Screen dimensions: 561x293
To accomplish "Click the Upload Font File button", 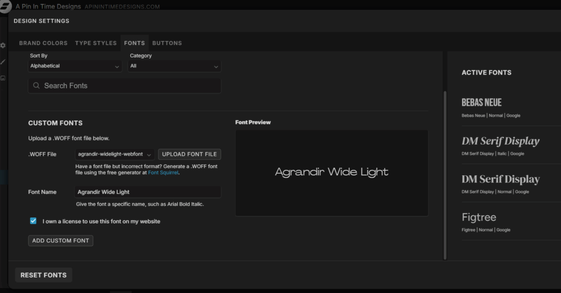I will (189, 154).
